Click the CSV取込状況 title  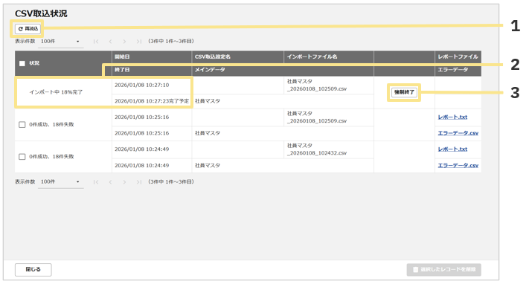point(41,13)
